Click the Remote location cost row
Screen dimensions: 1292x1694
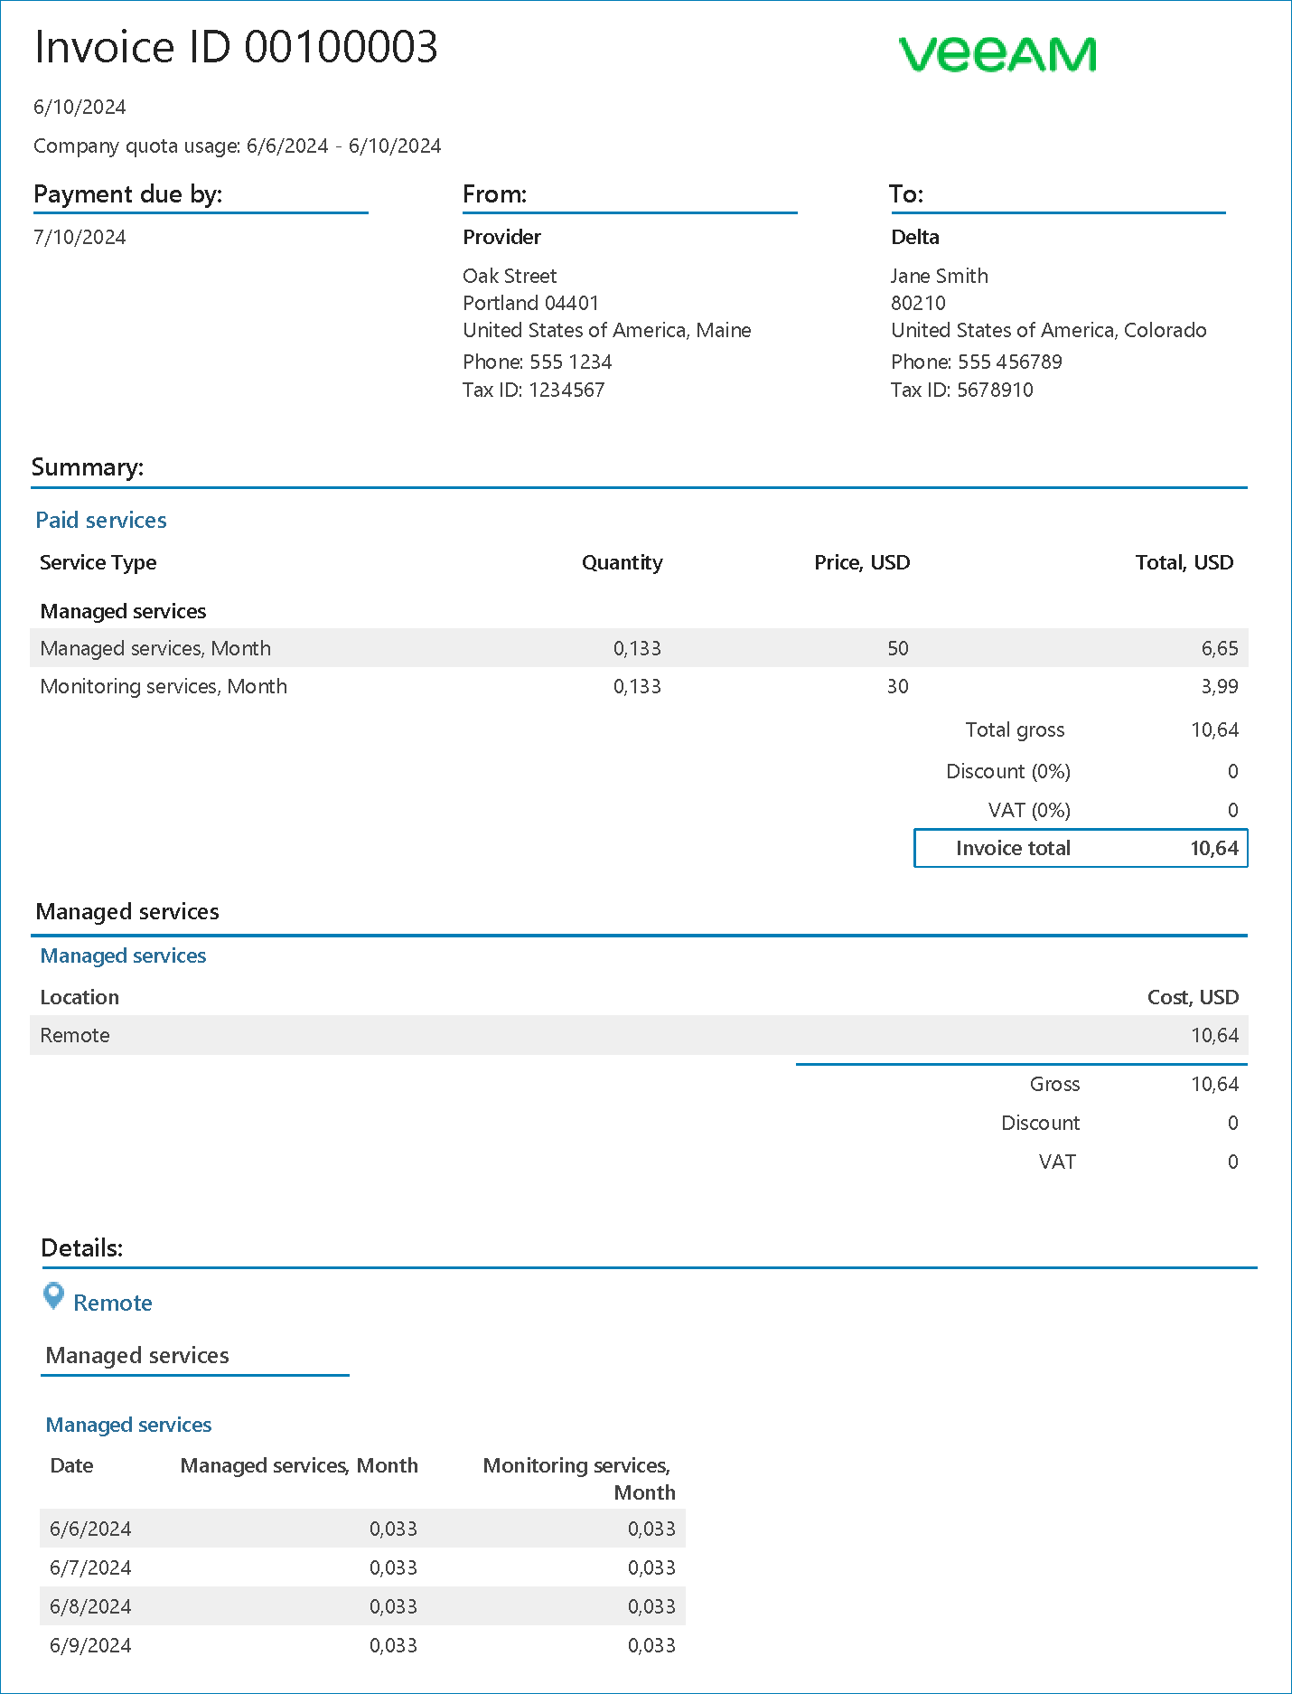(x=638, y=1035)
